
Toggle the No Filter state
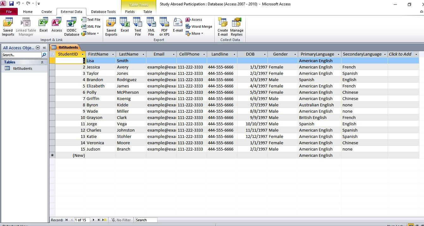click(x=121, y=220)
